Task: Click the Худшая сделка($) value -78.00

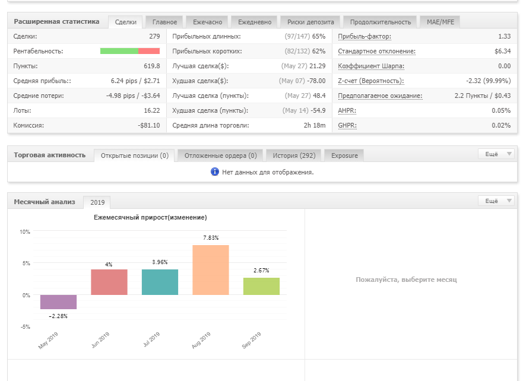Action: click(316, 81)
